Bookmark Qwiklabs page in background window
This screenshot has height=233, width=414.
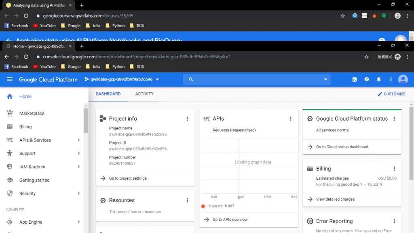pos(343,16)
